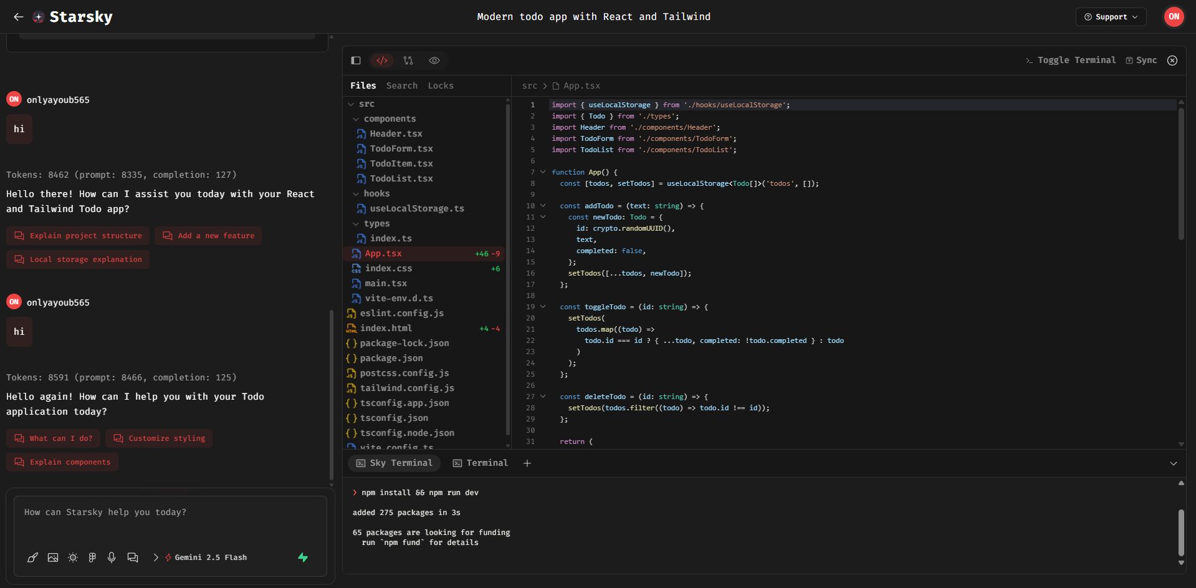
Task: Collapse the components folder
Action: tap(356, 119)
